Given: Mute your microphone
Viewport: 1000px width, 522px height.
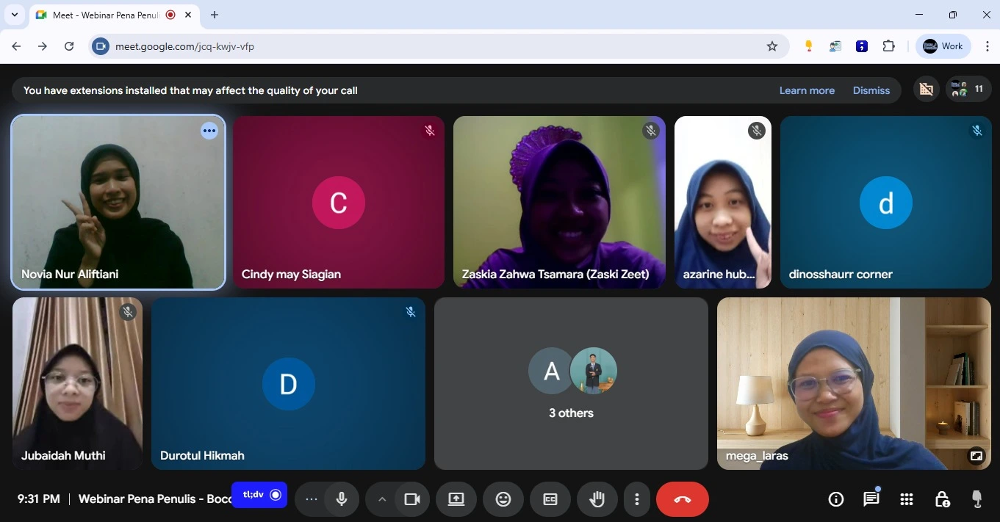Looking at the screenshot, I should (341, 499).
